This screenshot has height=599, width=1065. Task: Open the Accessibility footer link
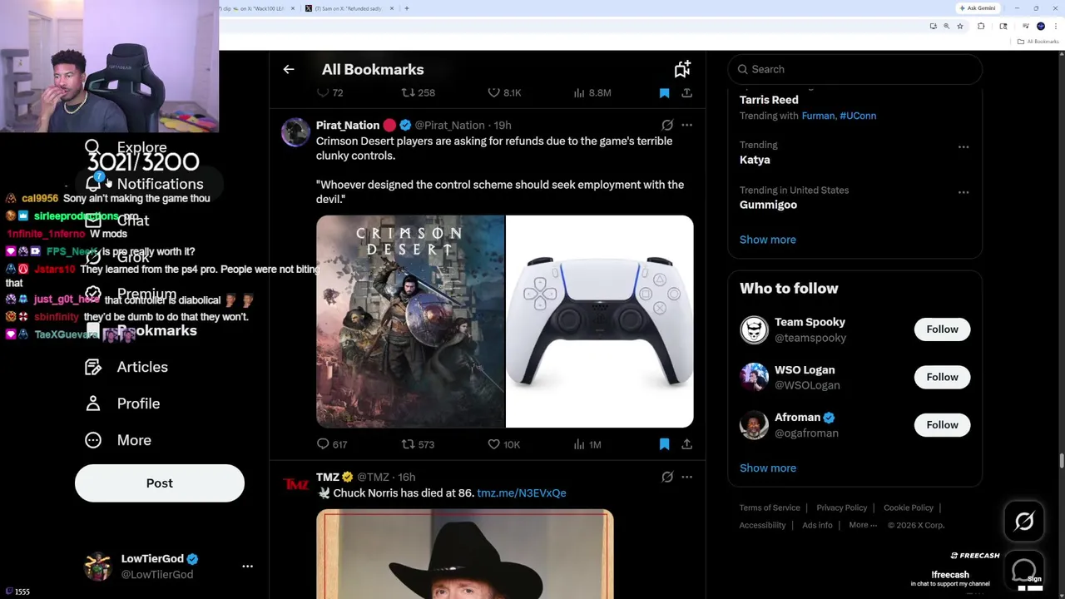click(x=762, y=525)
